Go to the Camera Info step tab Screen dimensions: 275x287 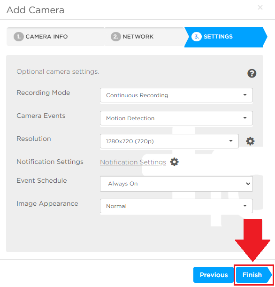tap(55, 37)
